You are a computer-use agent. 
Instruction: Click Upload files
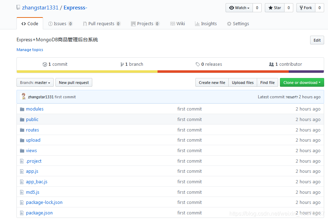point(243,83)
